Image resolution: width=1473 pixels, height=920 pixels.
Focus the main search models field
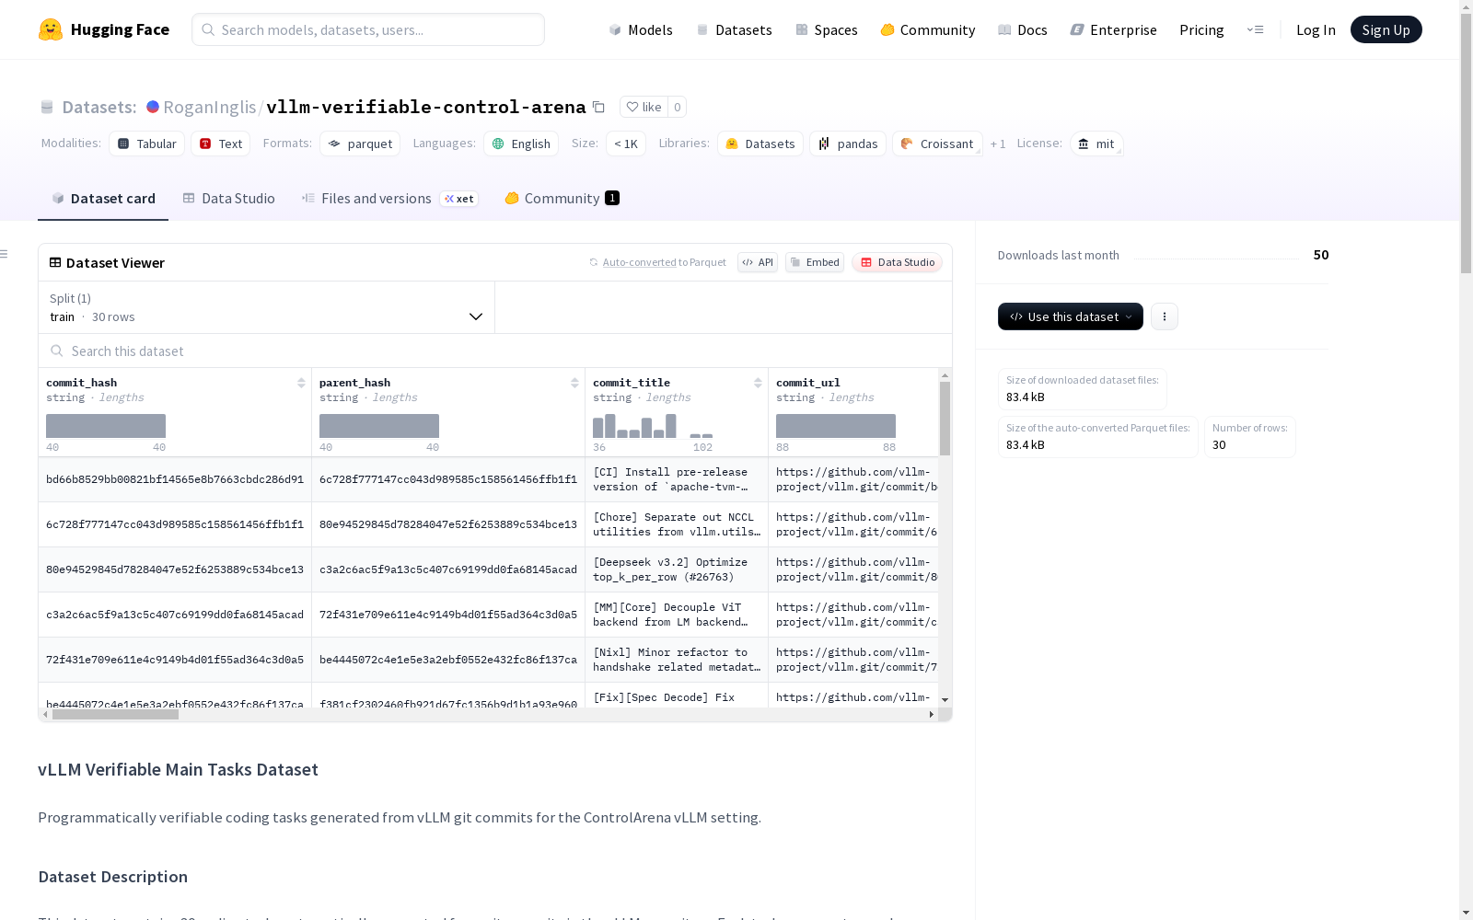pyautogui.click(x=368, y=29)
